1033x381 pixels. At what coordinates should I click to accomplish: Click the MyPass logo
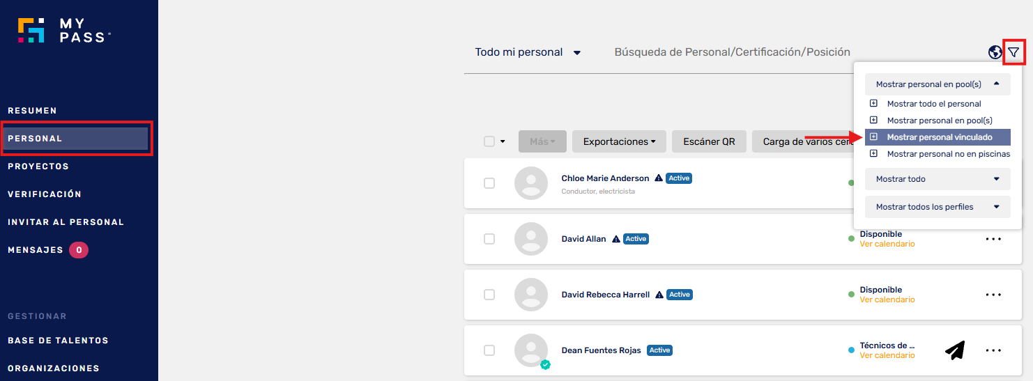point(64,30)
